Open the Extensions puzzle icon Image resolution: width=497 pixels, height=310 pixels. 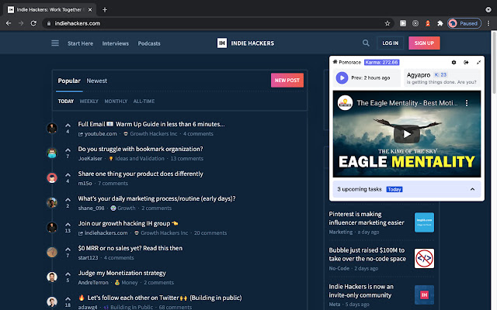click(x=440, y=23)
